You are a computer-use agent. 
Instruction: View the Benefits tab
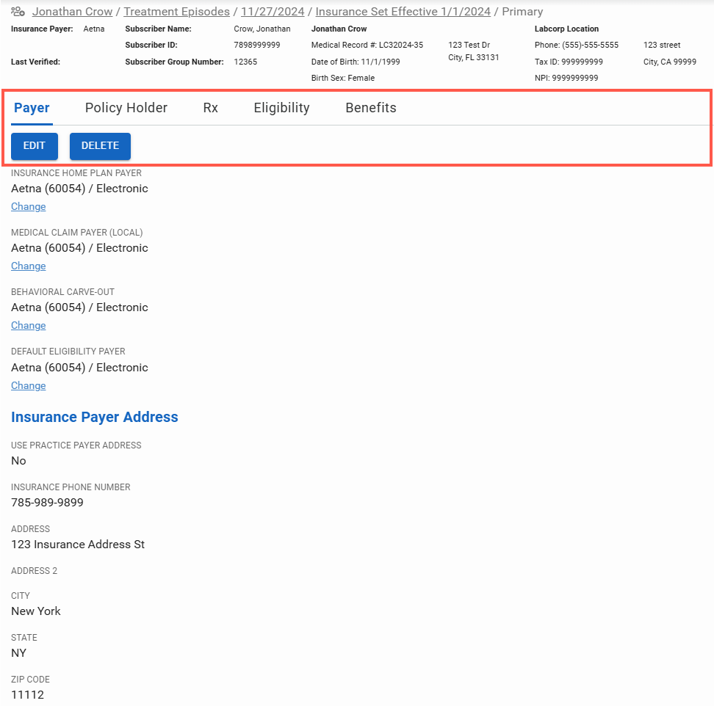(371, 108)
